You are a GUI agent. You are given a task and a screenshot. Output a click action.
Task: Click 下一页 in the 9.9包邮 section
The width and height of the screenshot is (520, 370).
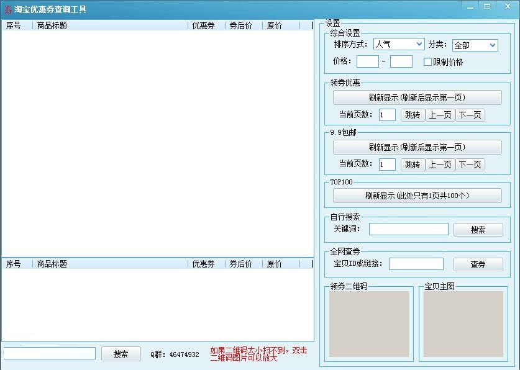pos(469,164)
